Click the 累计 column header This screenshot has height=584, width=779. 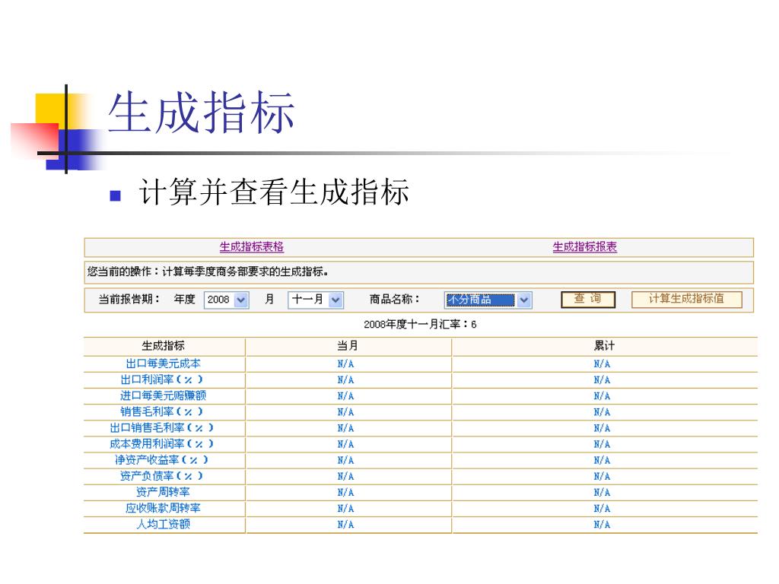click(604, 346)
